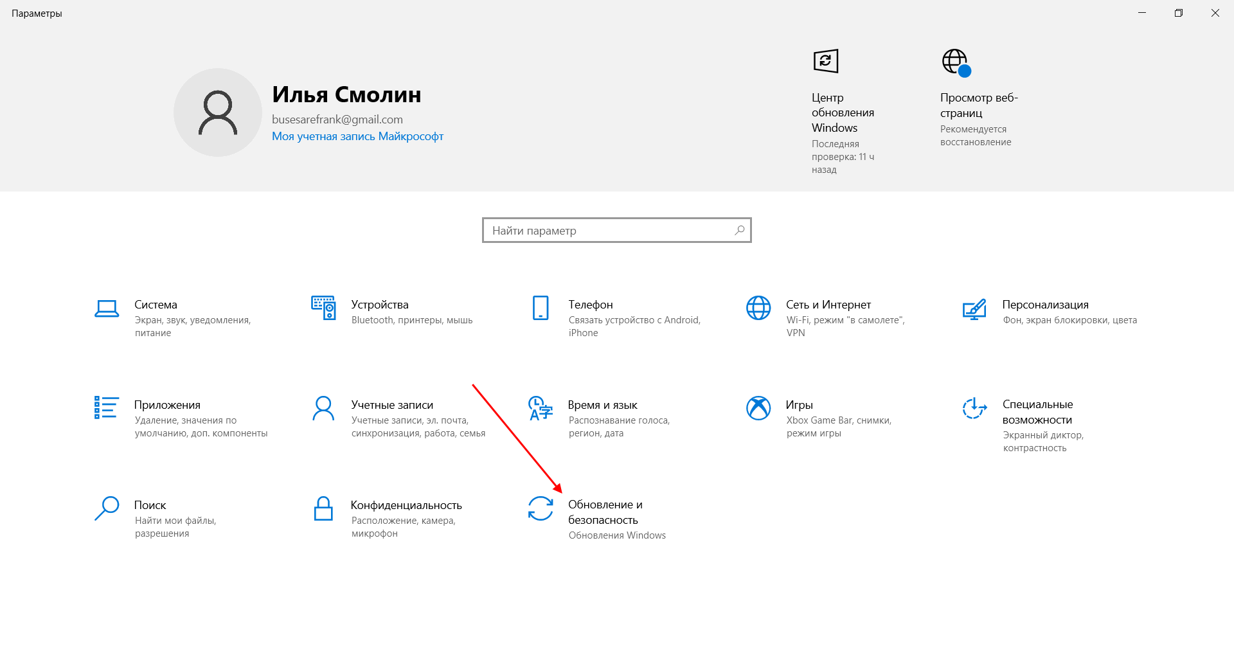Click the Найти параметр search field

pos(617,230)
